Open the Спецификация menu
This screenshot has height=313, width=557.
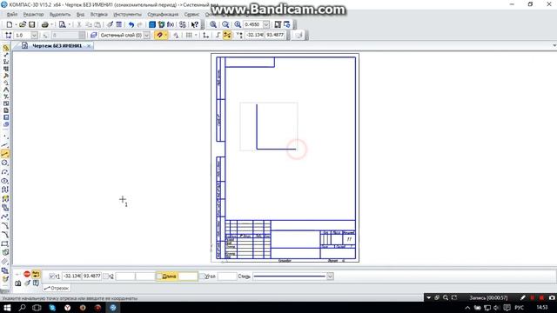pos(163,15)
